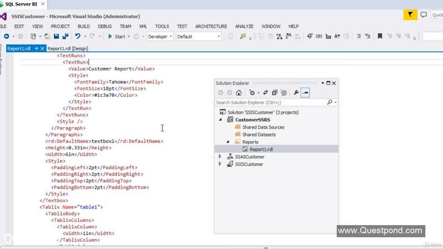Open the PROJECT menu
443x249 pixels.
60,26
